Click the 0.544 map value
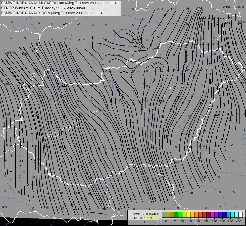The height and width of the screenshot is (226, 246). pyautogui.click(x=200, y=8)
